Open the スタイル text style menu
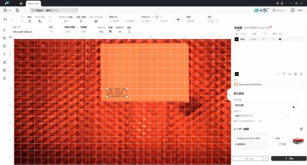This screenshot has width=307, height=165. pyautogui.click(x=101, y=32)
